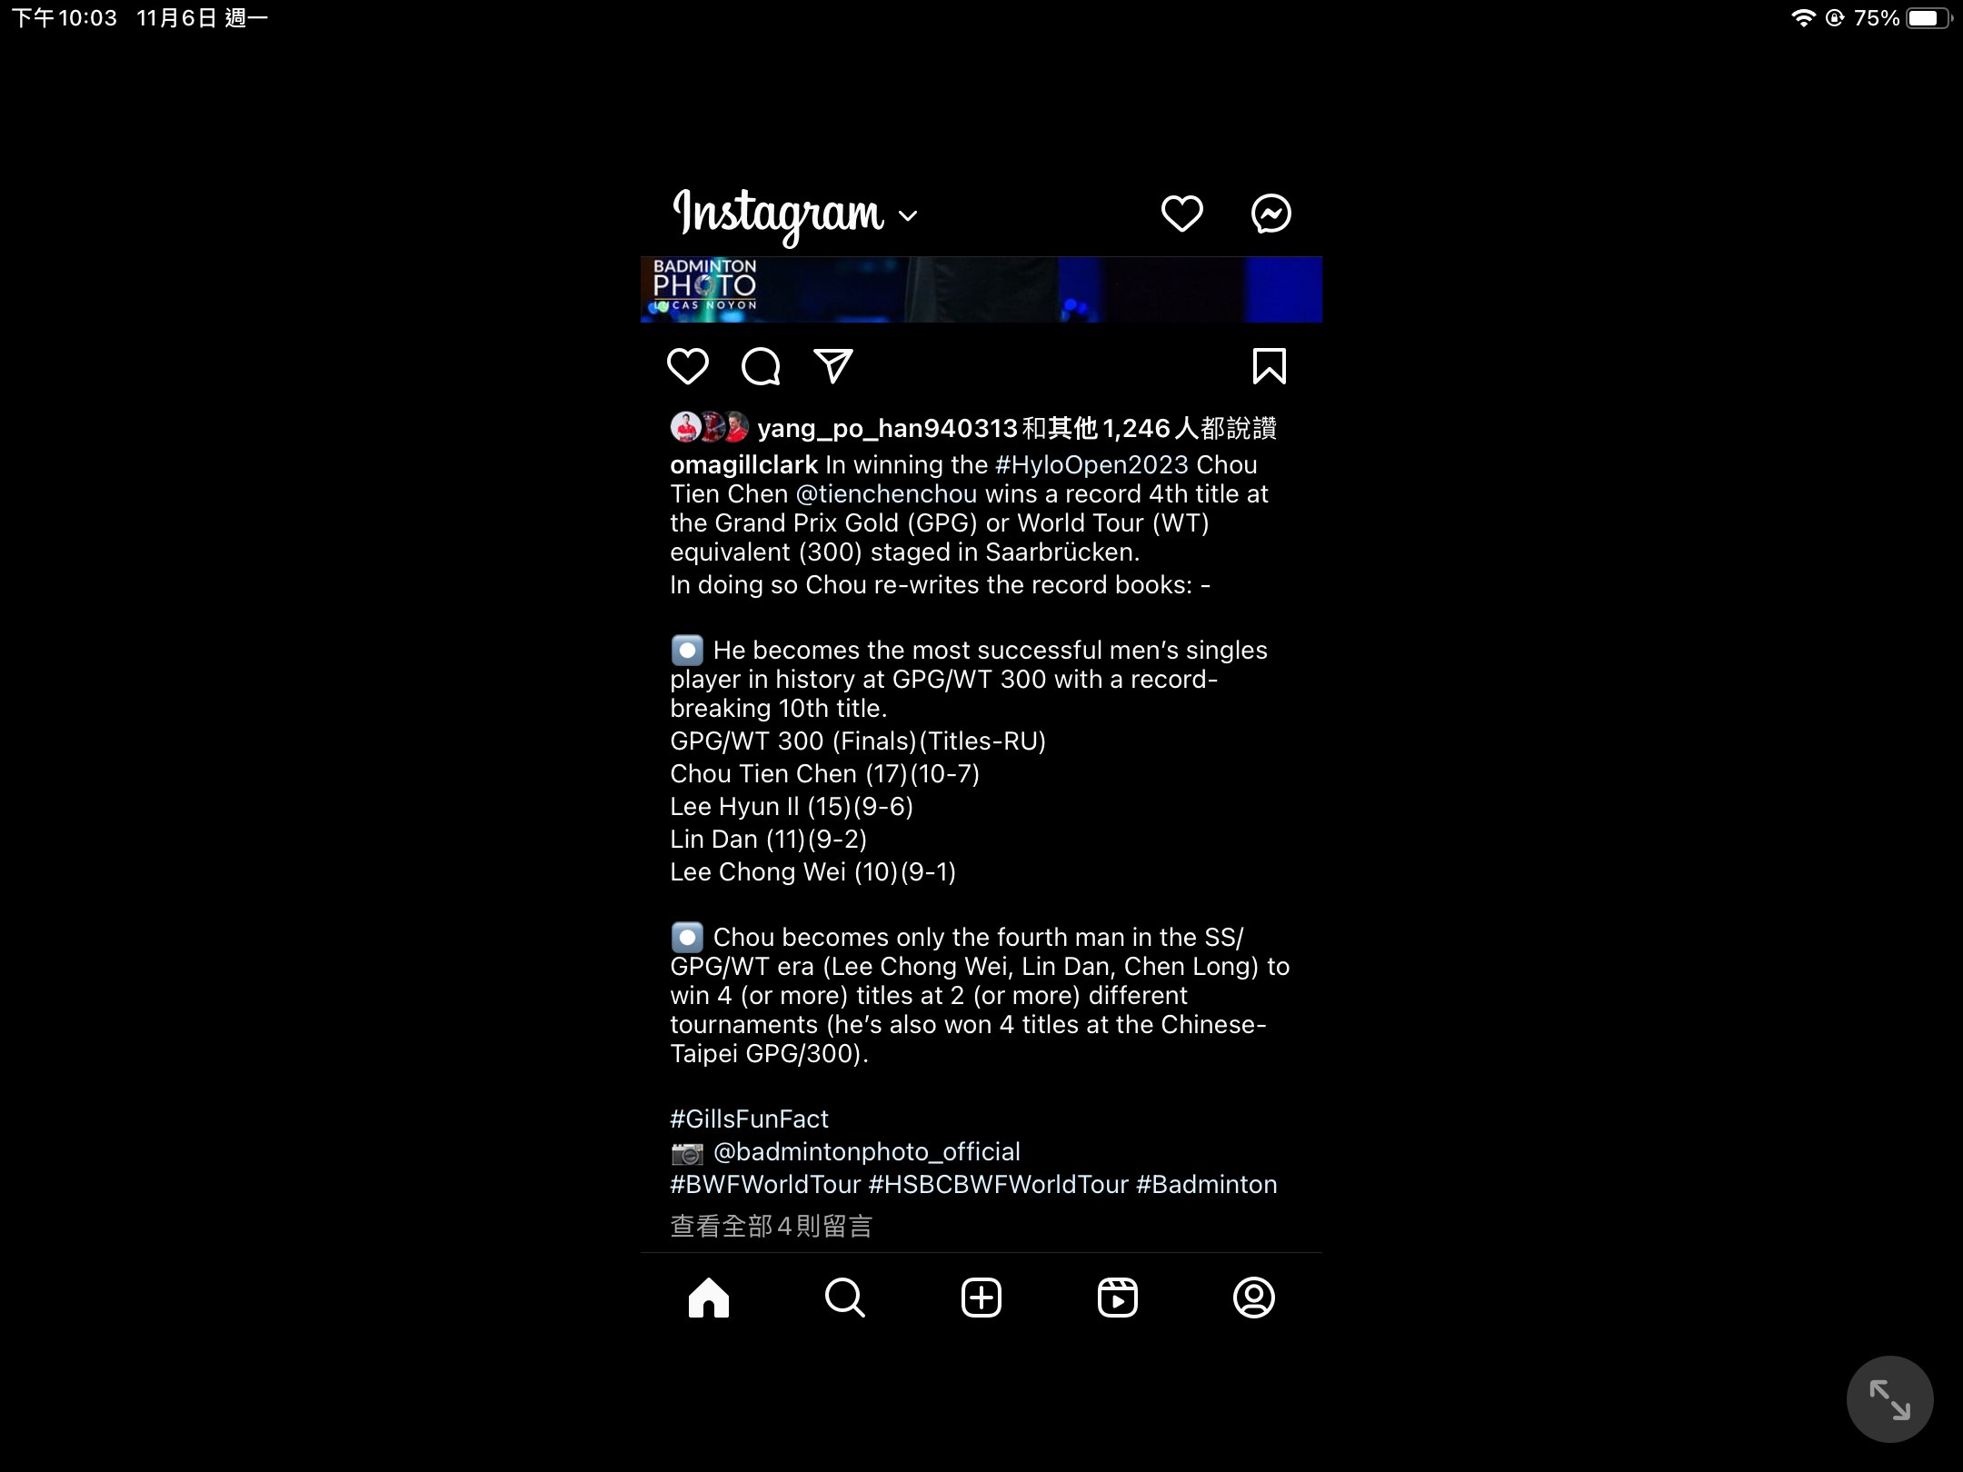Click the expand arrows button in corner

click(1889, 1399)
